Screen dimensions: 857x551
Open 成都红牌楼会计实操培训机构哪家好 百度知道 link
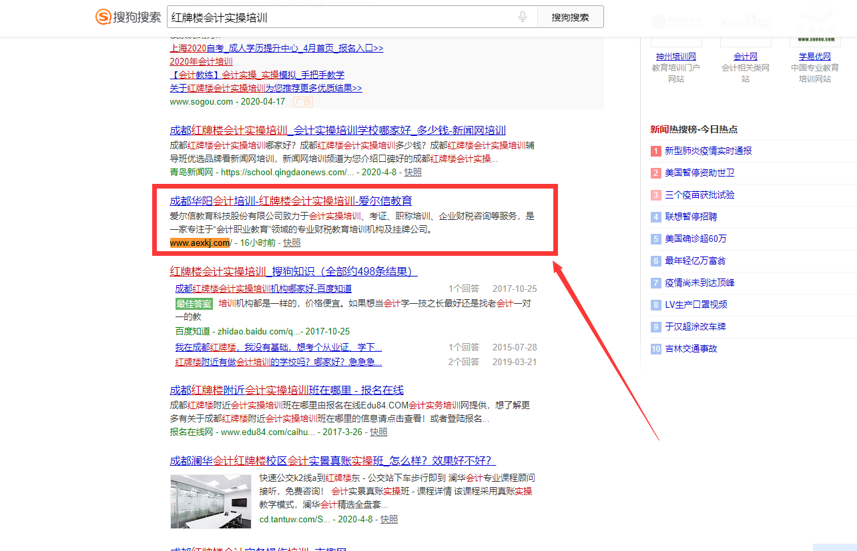[263, 288]
